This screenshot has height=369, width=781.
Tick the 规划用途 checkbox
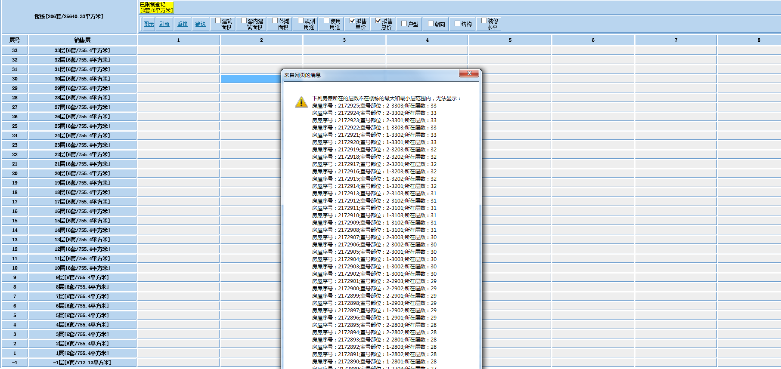[x=301, y=21]
